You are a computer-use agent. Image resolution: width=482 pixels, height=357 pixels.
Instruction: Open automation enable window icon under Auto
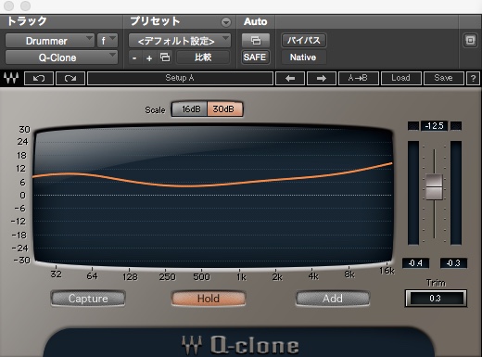pos(256,41)
